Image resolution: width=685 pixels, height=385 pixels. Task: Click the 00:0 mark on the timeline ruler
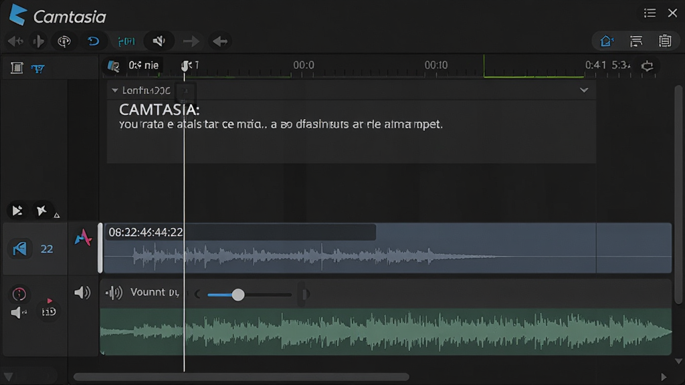(x=304, y=65)
